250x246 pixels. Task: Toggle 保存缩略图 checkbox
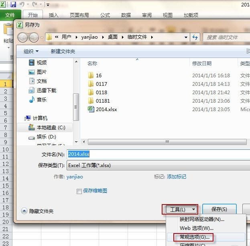point(79,191)
